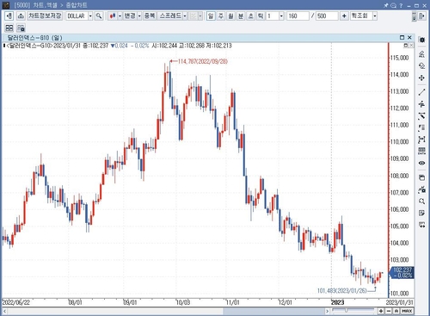Image resolution: width=430 pixels, height=316 pixels.
Task: Click the circular refresh-like icon in right sidebar
Action: point(421,66)
